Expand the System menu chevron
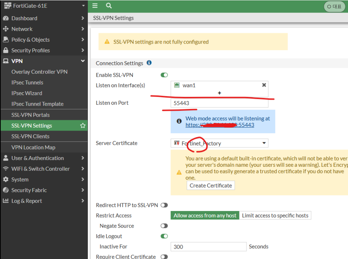This screenshot has width=348, height=259. click(x=83, y=179)
